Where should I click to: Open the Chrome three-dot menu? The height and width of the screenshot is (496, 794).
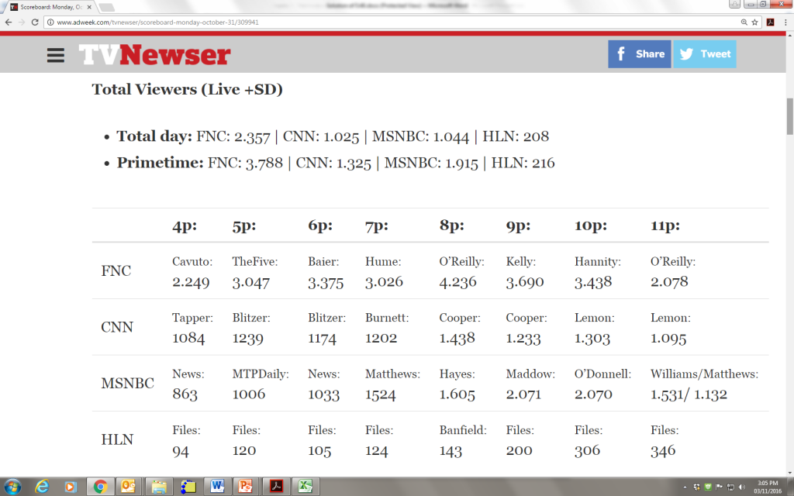click(785, 22)
